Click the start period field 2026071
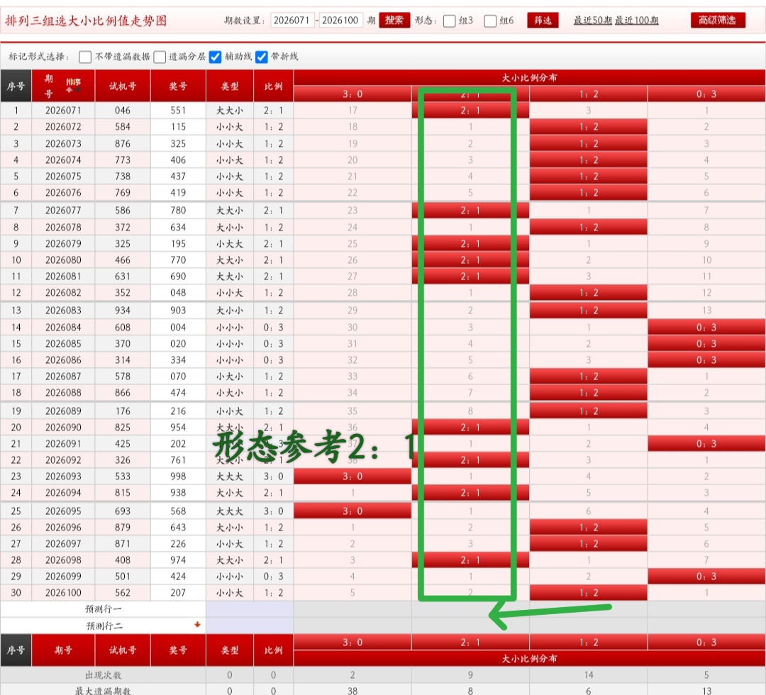The width and height of the screenshot is (766, 695). (x=292, y=21)
